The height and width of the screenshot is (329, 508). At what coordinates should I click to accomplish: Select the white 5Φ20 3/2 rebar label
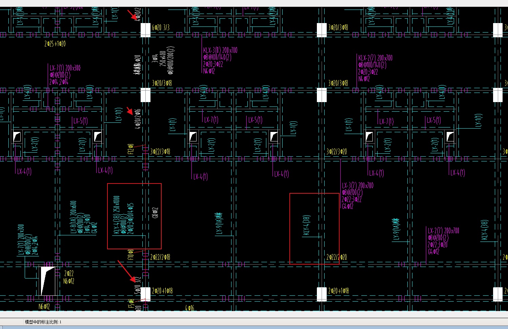point(138,285)
